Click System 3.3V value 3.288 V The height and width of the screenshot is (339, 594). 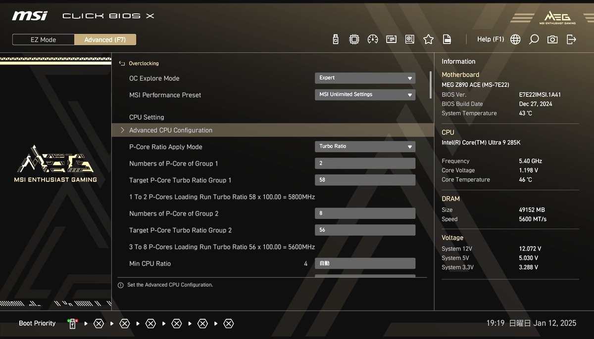[x=528, y=267]
